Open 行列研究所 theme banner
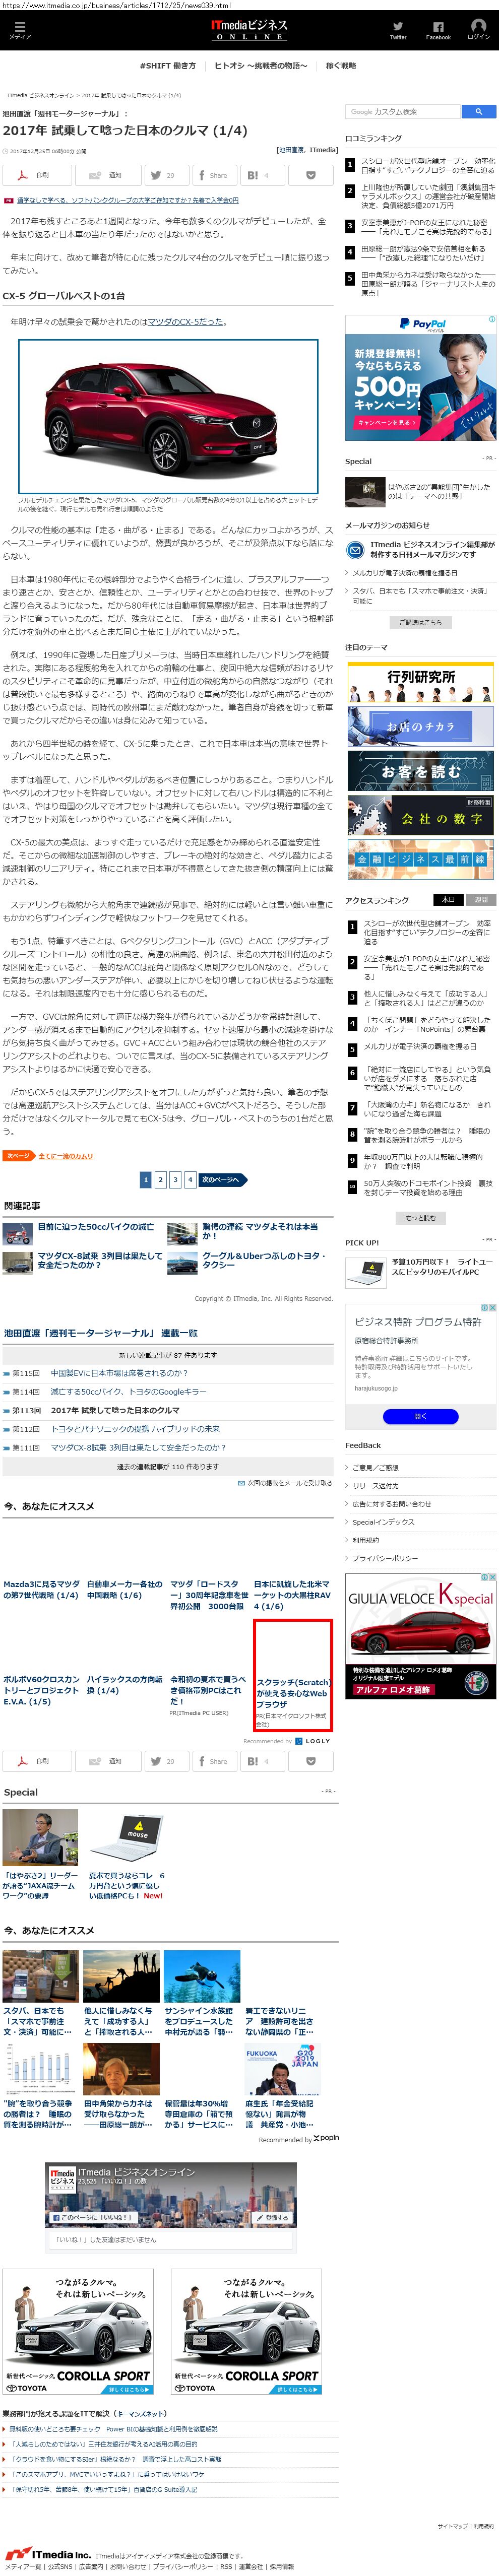499x2576 pixels. tap(420, 682)
